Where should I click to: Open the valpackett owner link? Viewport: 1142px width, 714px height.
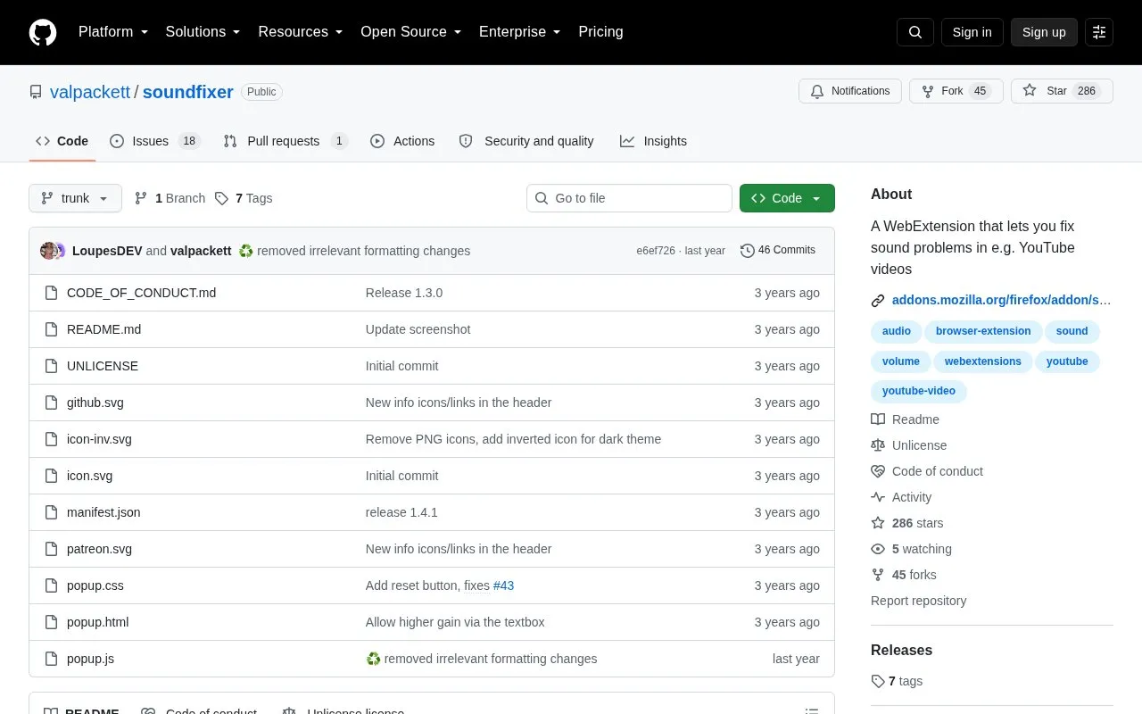tap(90, 92)
